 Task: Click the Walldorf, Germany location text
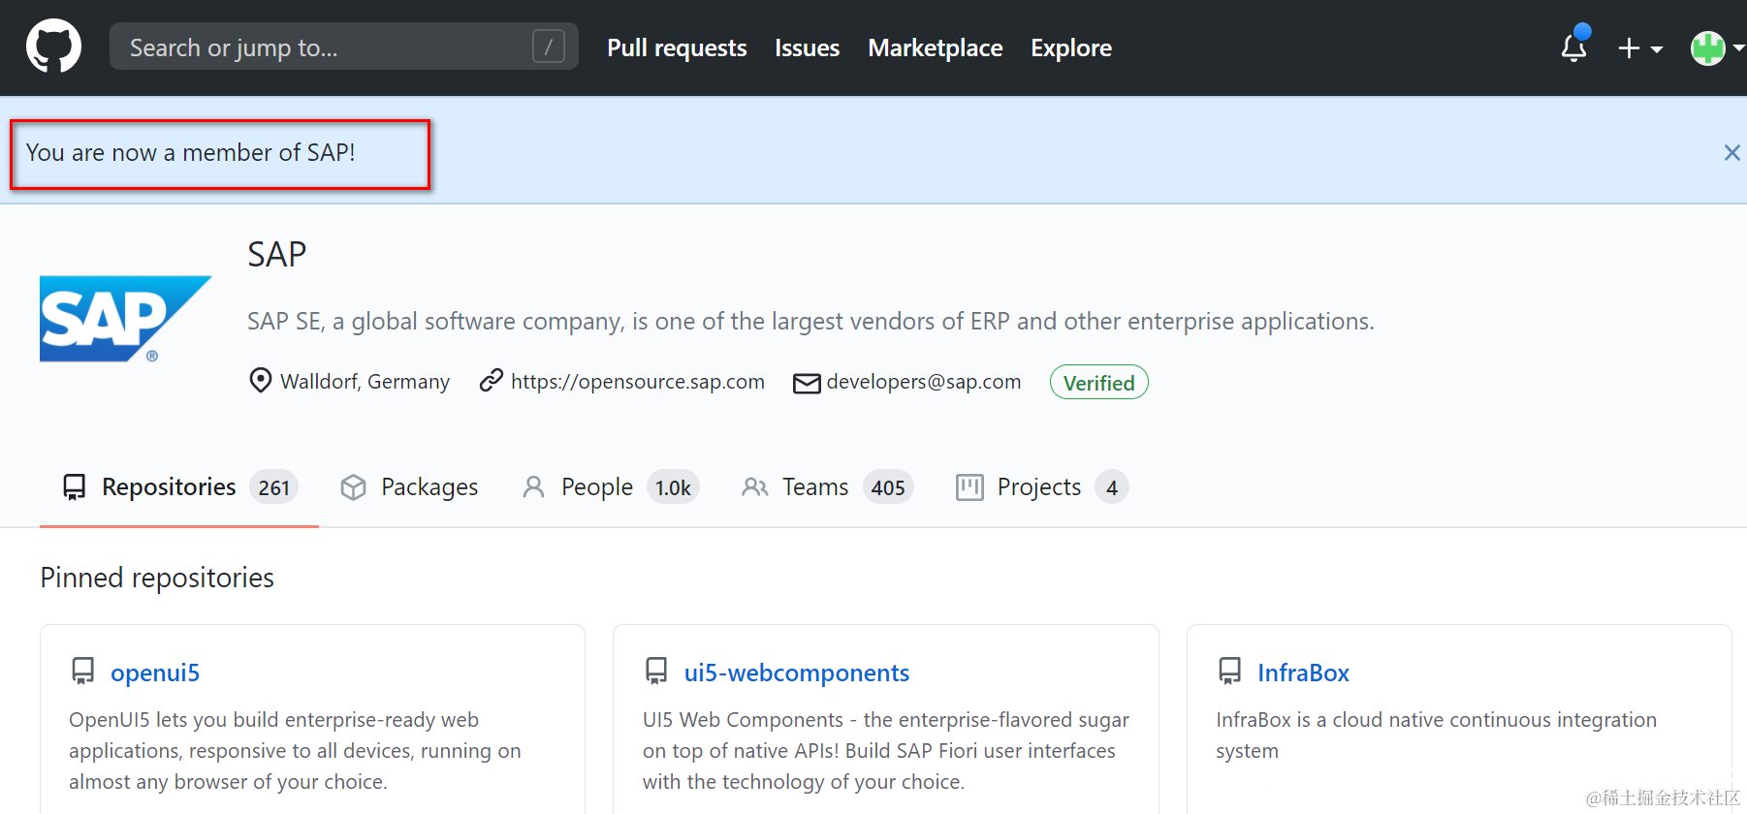click(365, 382)
